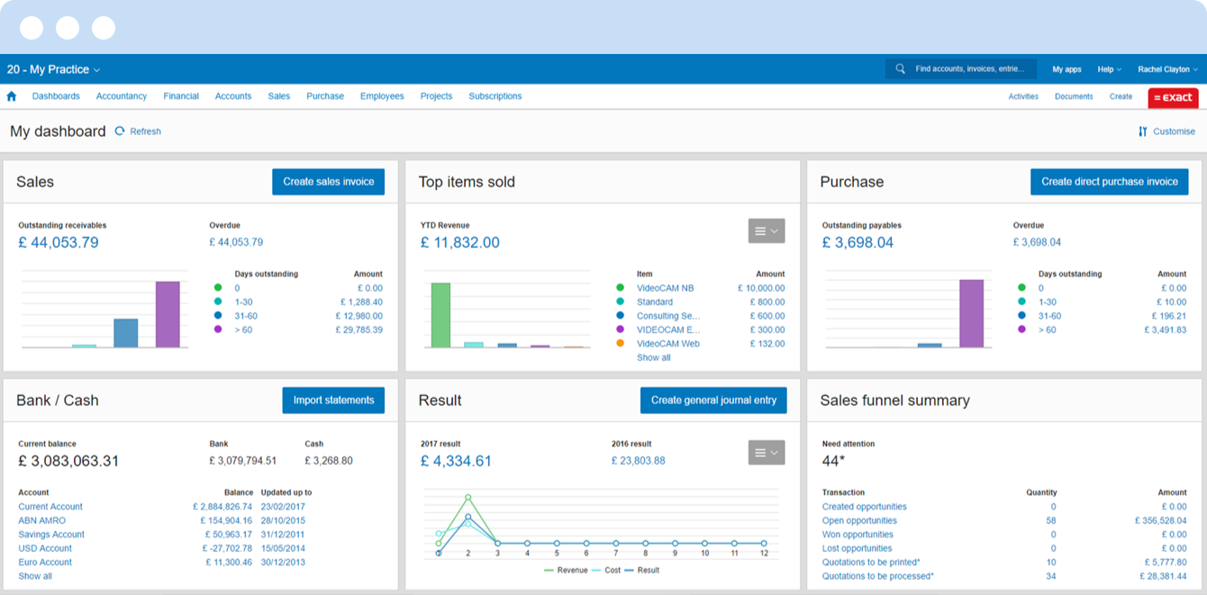Click the green VideoCAM NB bar in chart
The width and height of the screenshot is (1207, 595).
pyautogui.click(x=440, y=315)
